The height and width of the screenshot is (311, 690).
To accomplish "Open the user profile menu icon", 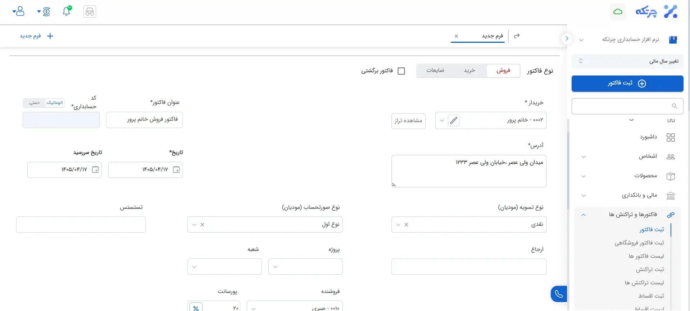I will 19,11.
